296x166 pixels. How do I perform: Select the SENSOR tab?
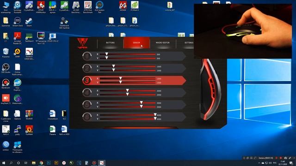pos(136,43)
